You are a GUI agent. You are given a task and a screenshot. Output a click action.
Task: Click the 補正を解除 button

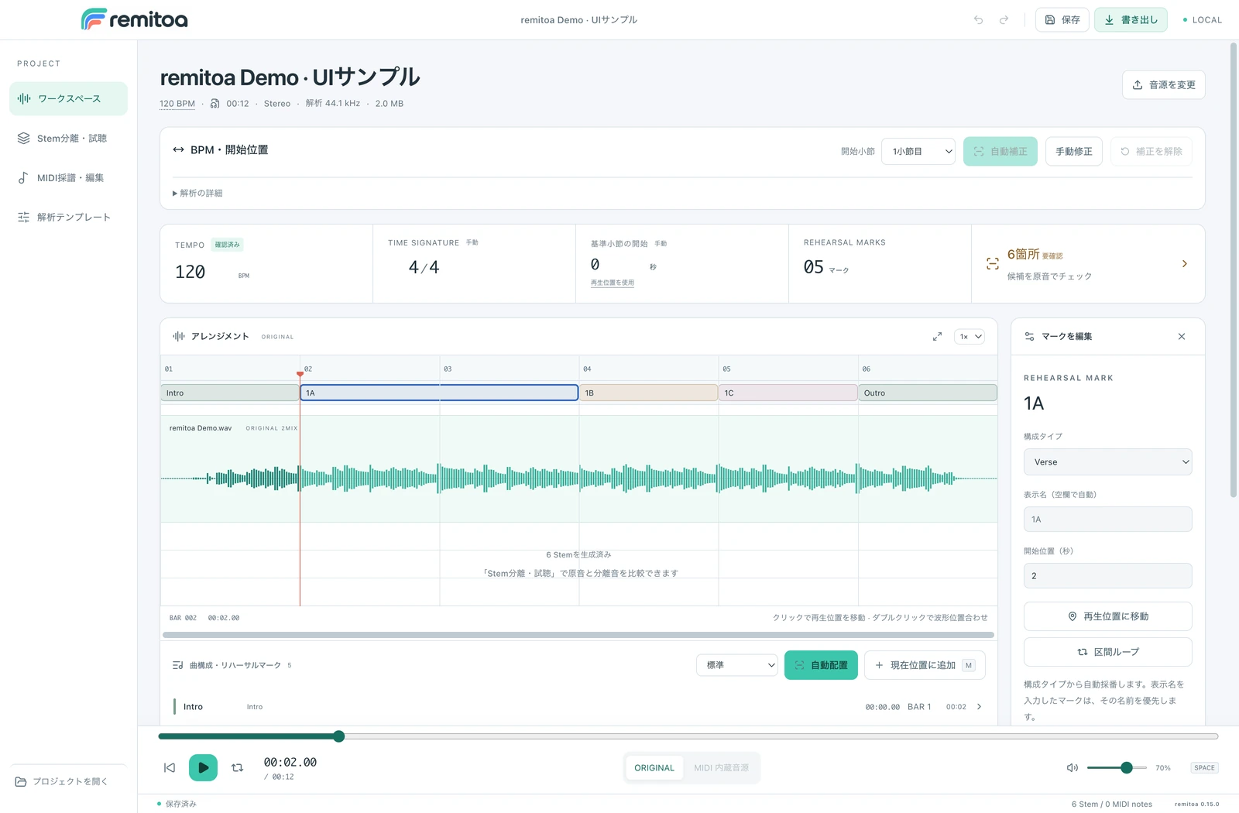1151,152
